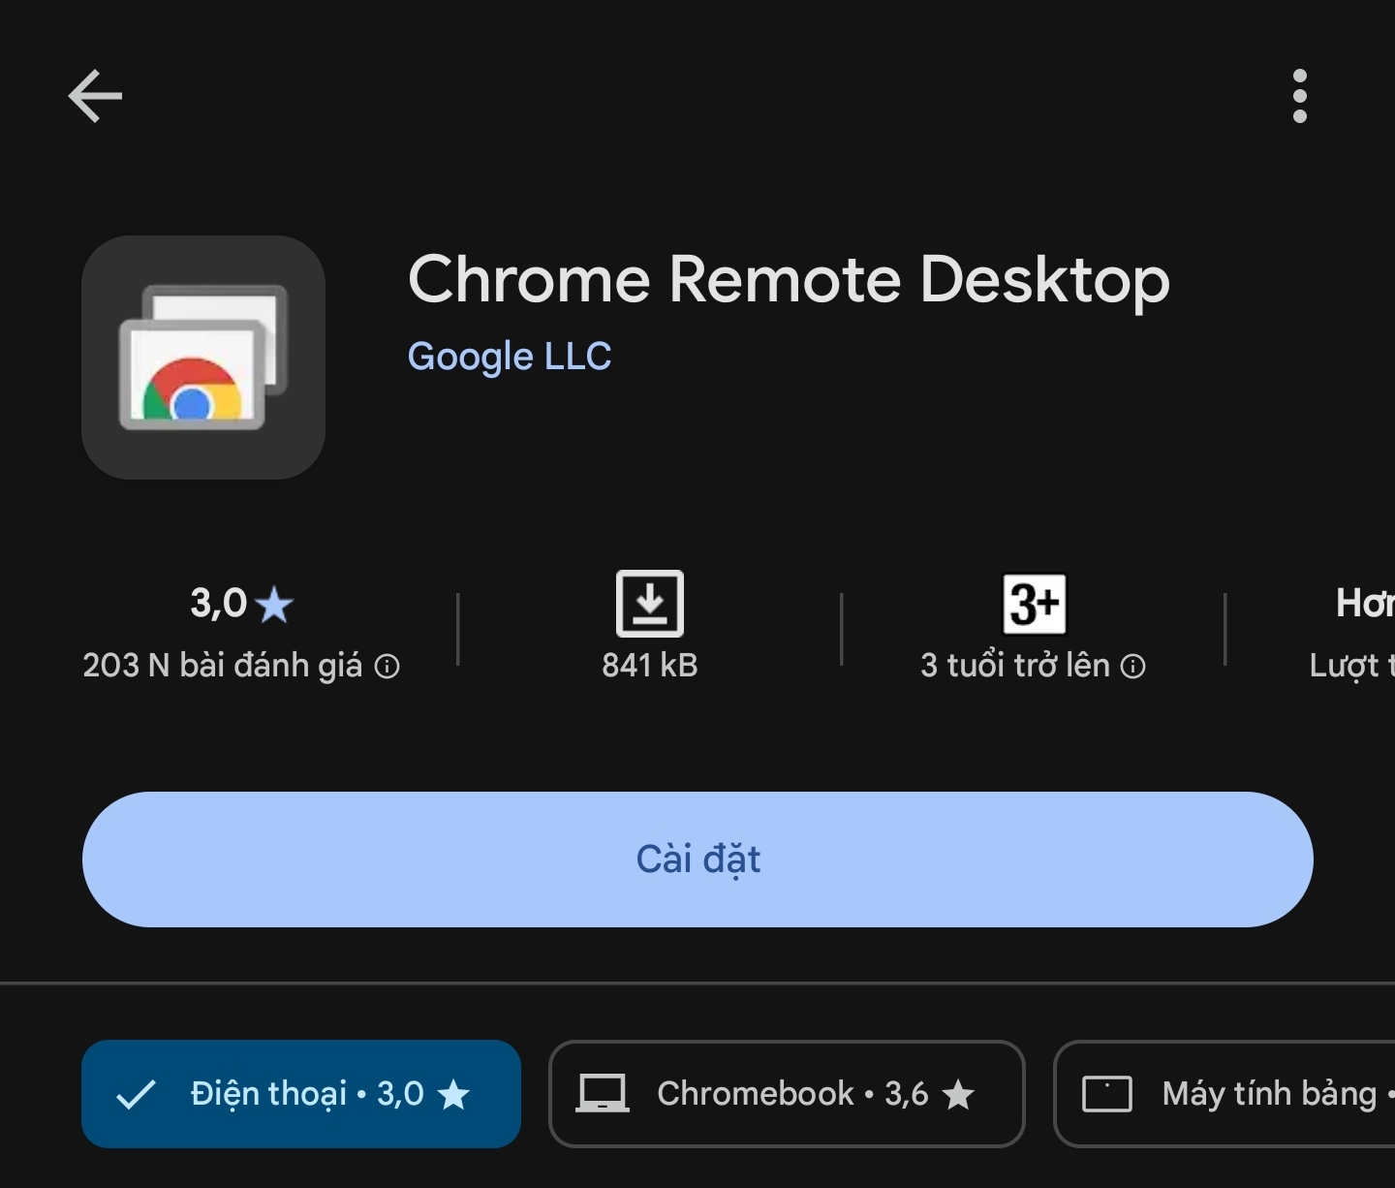Tap the Chrome Remote Desktop title
Viewport: 1395px width, 1188px height.
click(789, 280)
